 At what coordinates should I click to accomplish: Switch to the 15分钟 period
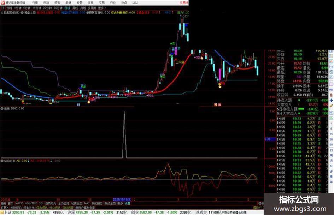[37, 8]
